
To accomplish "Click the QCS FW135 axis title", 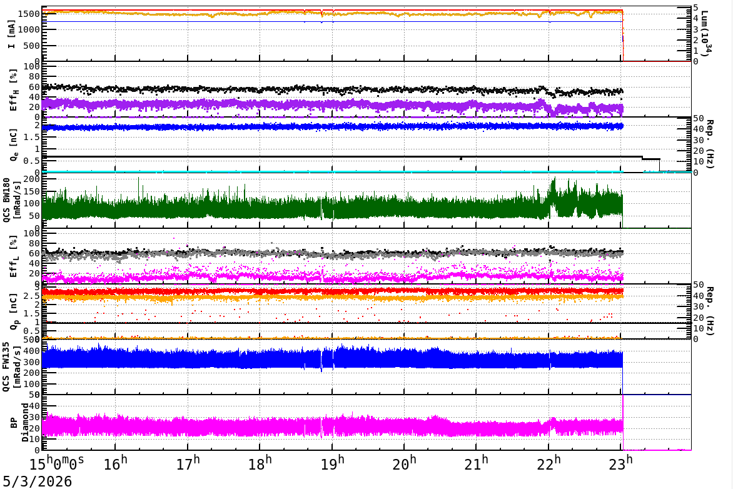I will pos(10,367).
